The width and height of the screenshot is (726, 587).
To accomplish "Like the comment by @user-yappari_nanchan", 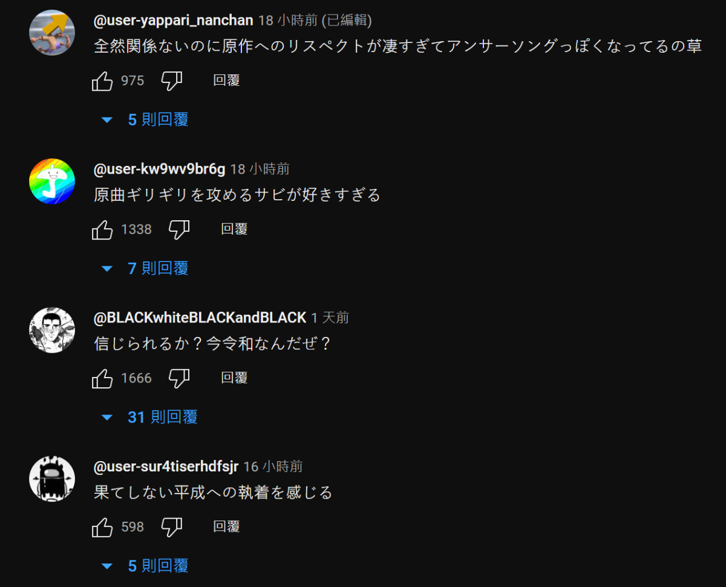I will tap(103, 81).
